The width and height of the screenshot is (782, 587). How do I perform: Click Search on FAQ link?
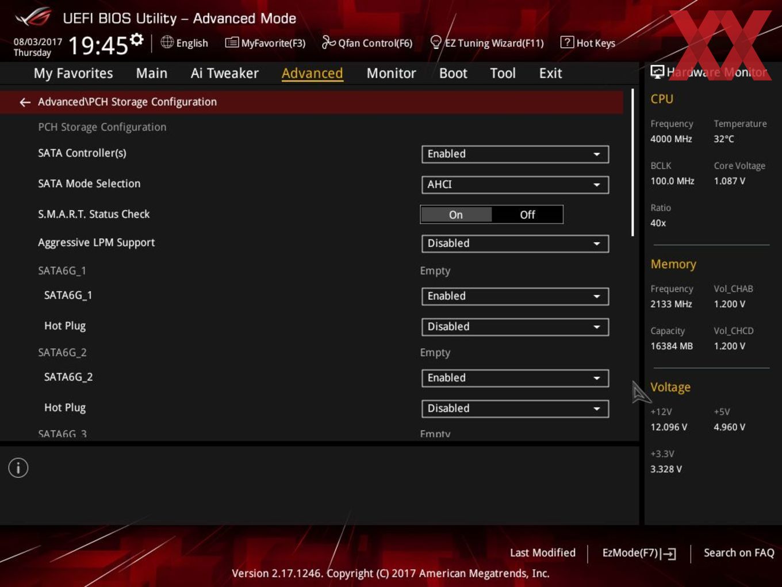click(x=739, y=552)
